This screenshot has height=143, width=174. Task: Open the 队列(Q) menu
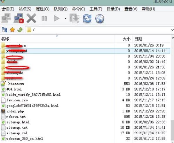point(61,9)
